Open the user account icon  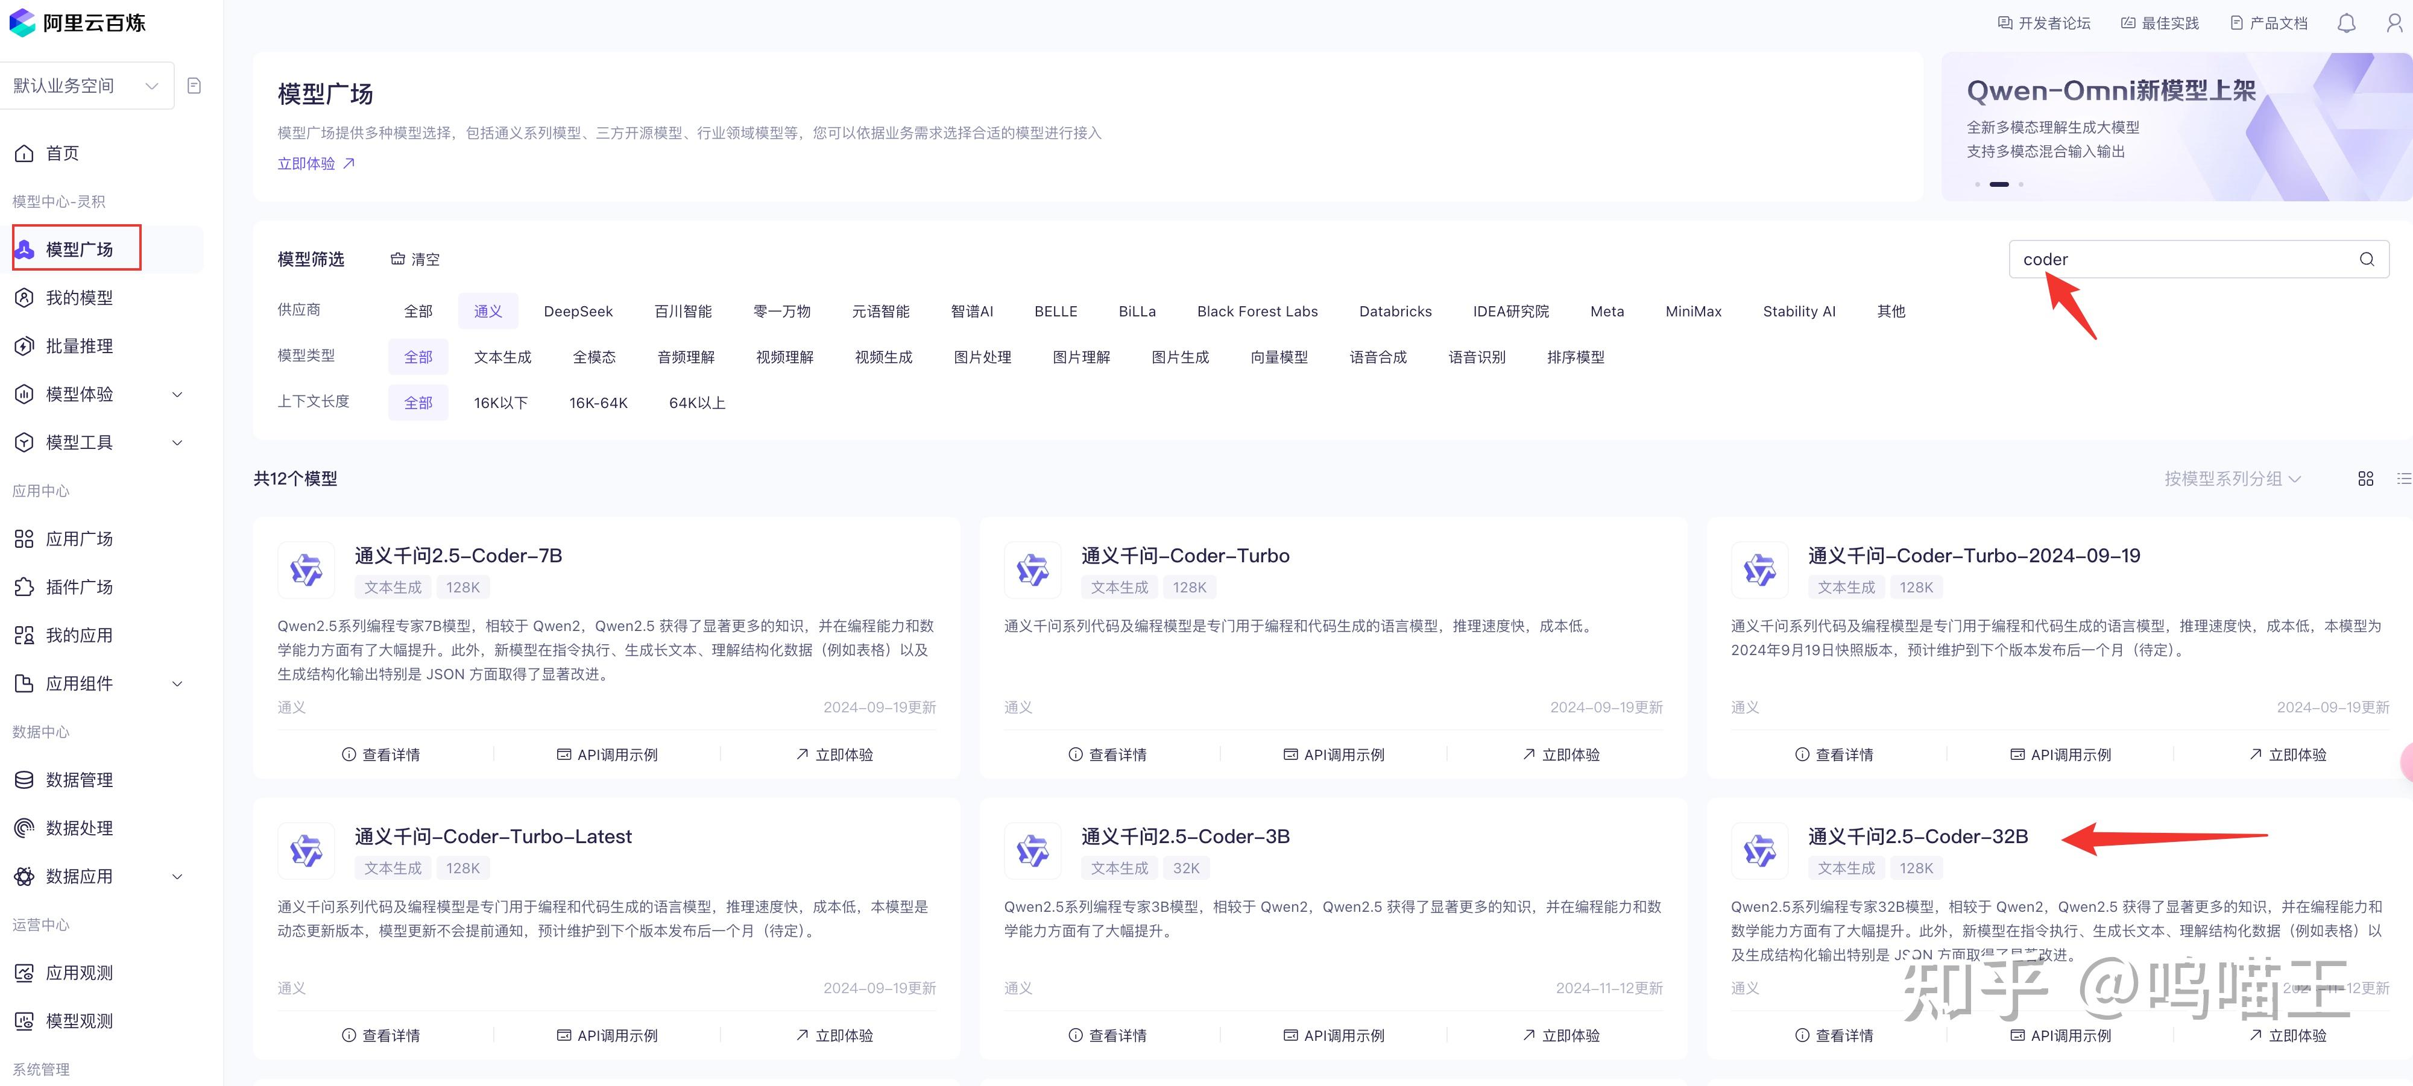click(x=2393, y=24)
